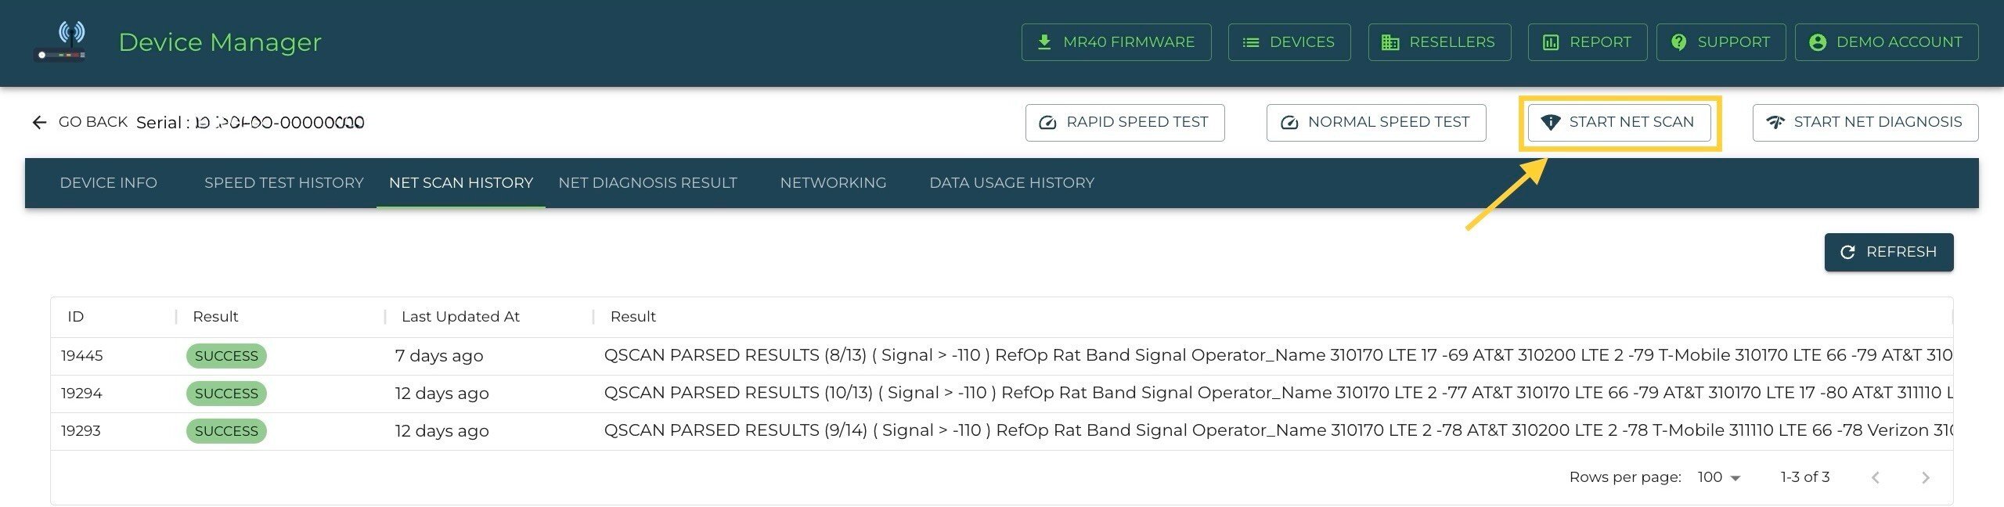Click the Support question mark icon
The width and height of the screenshot is (2004, 507).
click(x=1678, y=42)
